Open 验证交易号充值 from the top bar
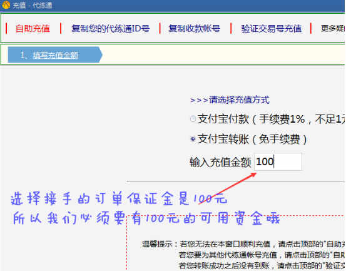346x271 pixels. (271, 29)
